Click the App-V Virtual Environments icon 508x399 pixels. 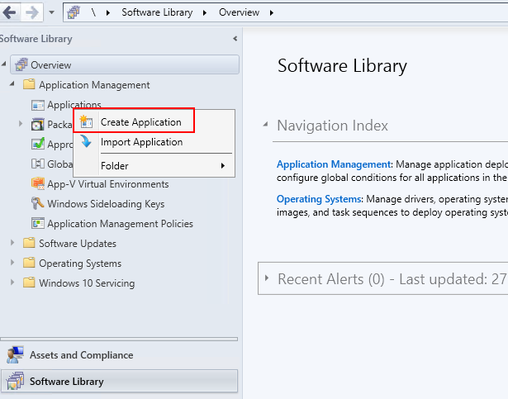point(37,183)
